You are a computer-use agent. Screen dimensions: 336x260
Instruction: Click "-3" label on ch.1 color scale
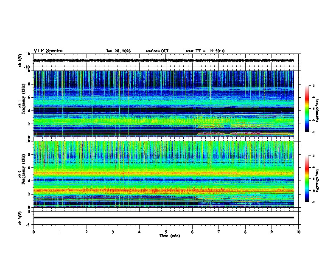313,85
